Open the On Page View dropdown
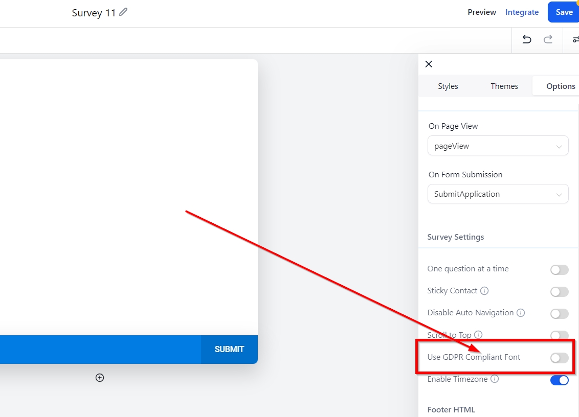The image size is (579, 417). click(498, 146)
